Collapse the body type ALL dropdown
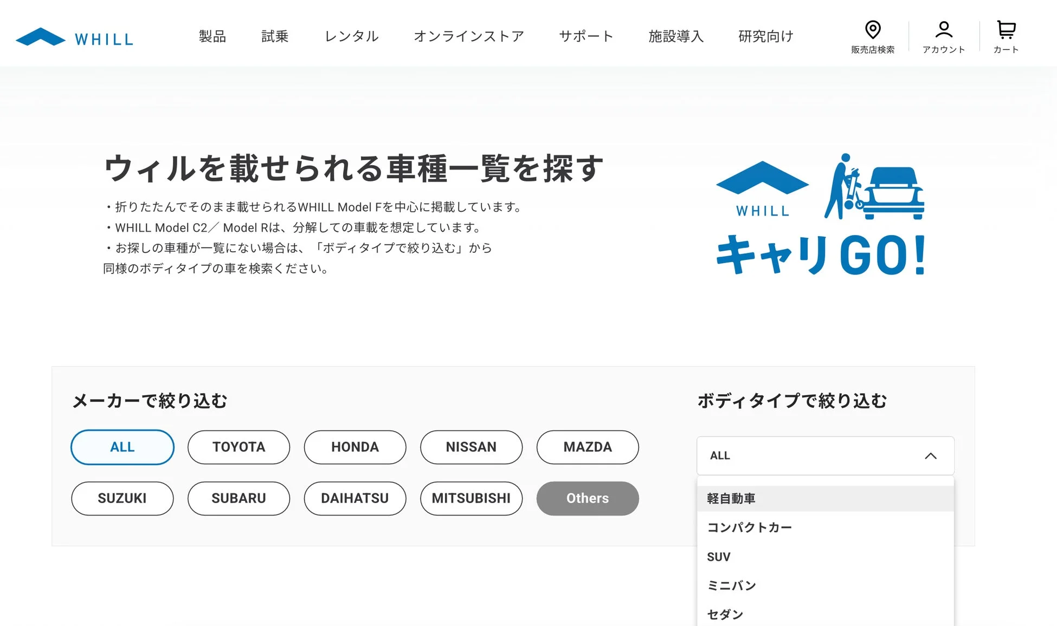 (x=825, y=456)
